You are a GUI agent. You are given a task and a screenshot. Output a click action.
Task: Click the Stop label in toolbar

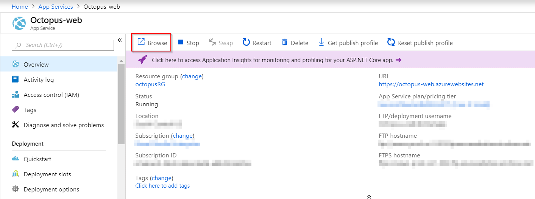click(x=193, y=43)
